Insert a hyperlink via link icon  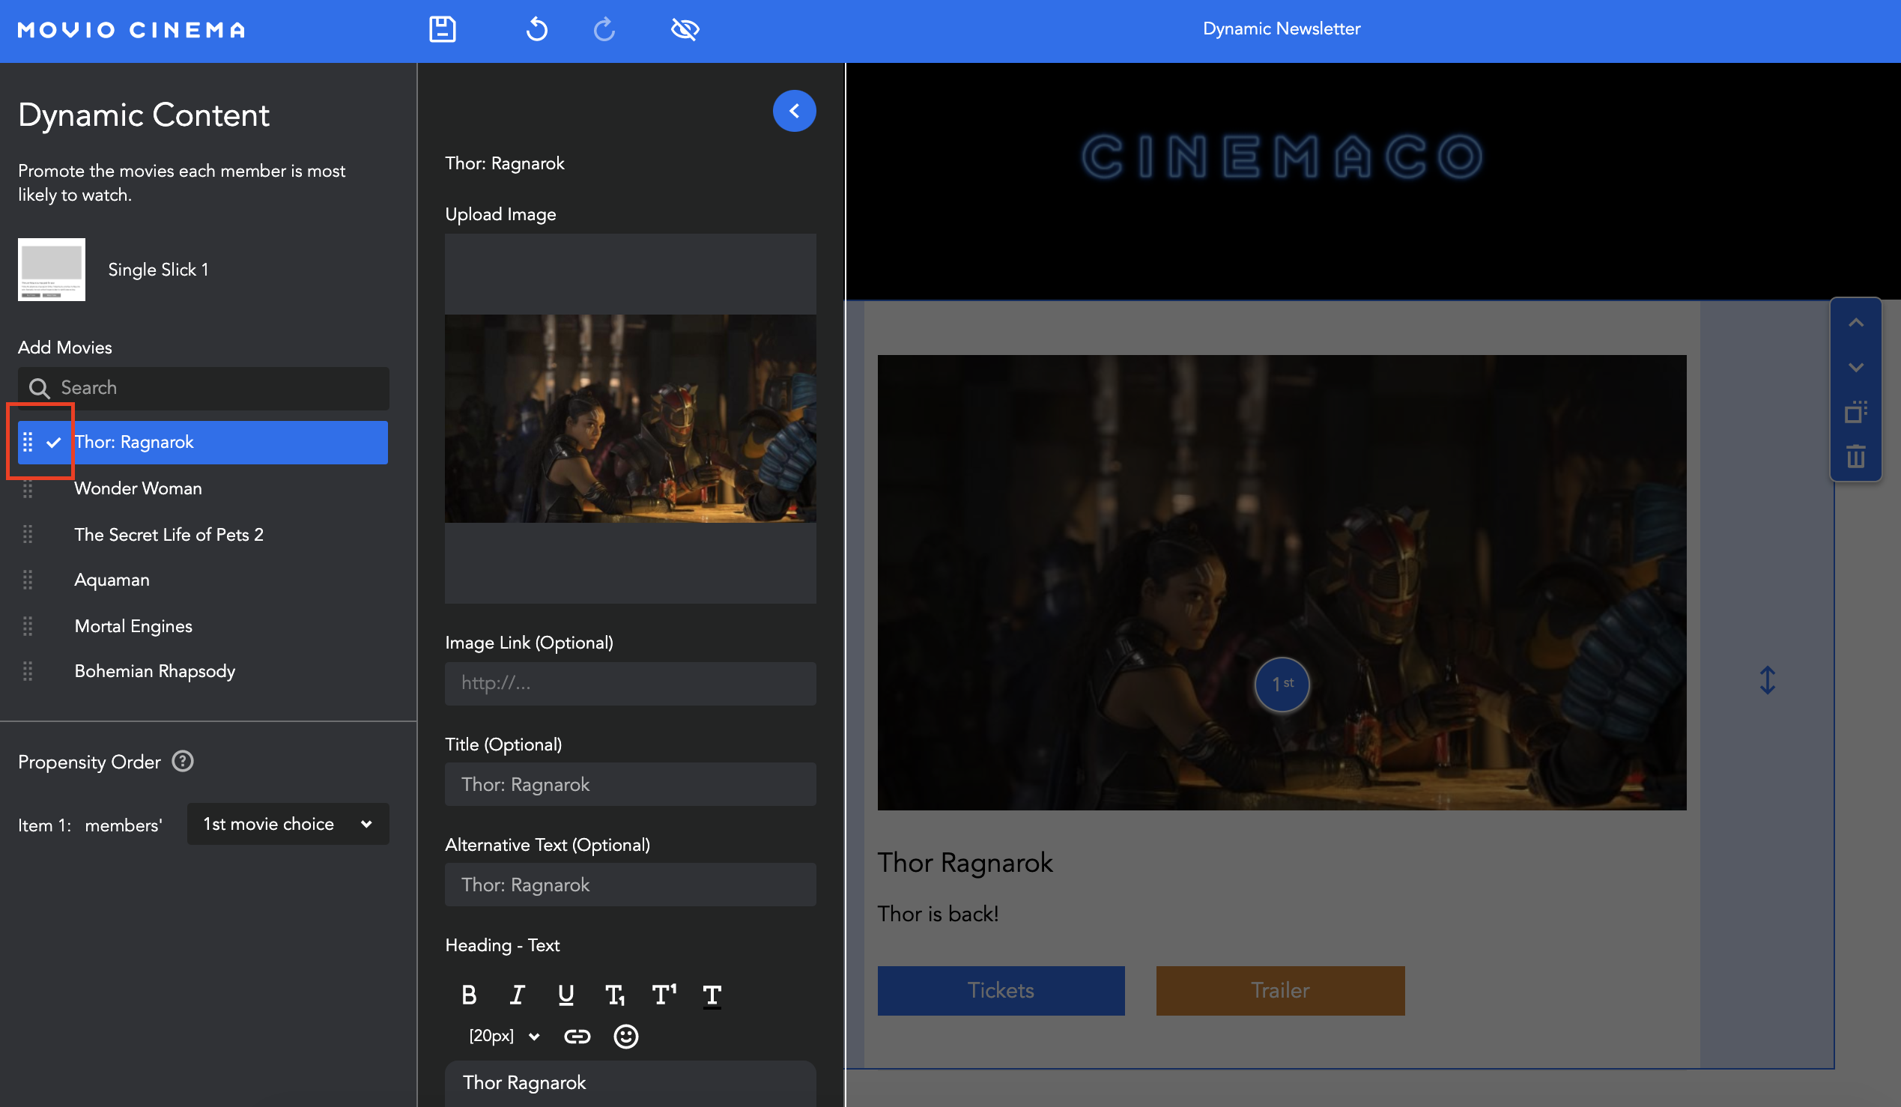pyautogui.click(x=577, y=1037)
